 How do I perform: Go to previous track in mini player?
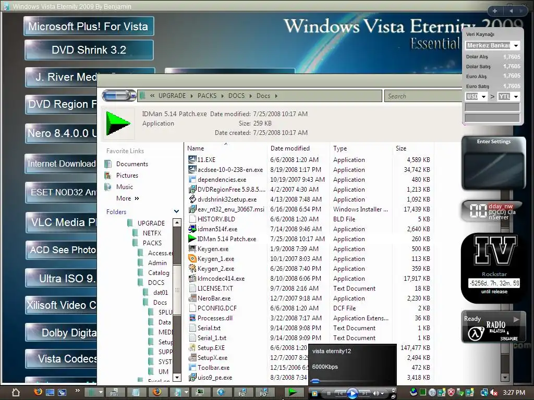341,394
